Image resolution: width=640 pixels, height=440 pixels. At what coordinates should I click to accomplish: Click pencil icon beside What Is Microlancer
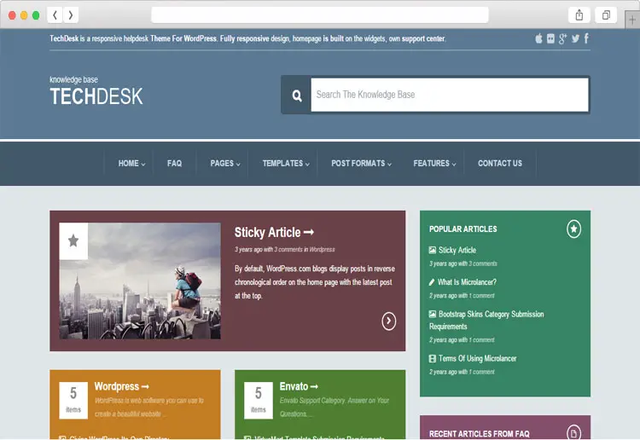pyautogui.click(x=432, y=281)
